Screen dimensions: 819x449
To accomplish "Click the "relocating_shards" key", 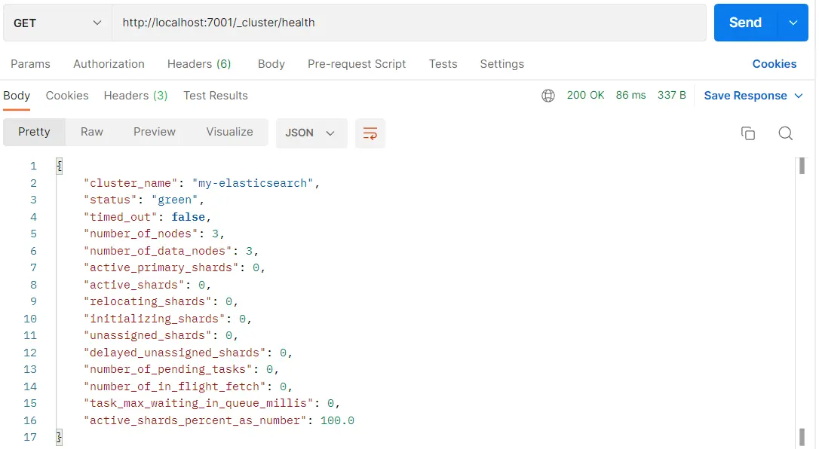I will pos(148,301).
